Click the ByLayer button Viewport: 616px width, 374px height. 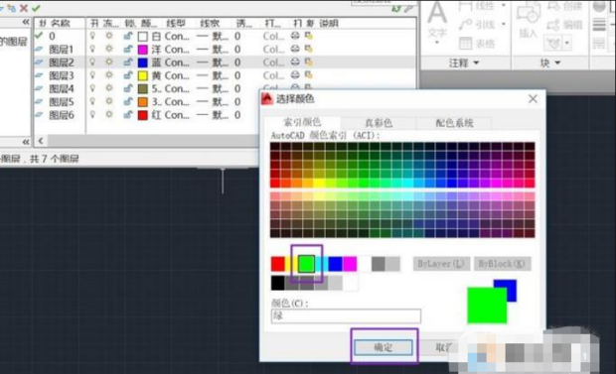tap(441, 264)
